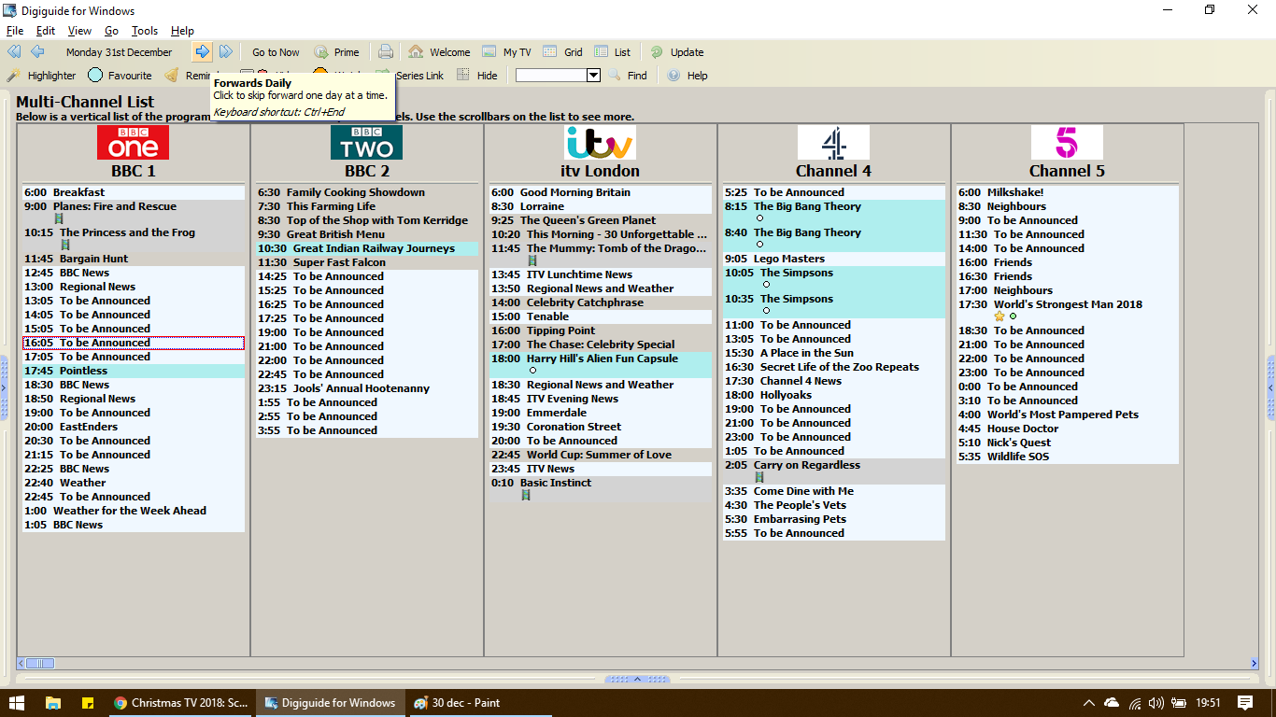The height and width of the screenshot is (717, 1276).
Task: Click the printer icon in toolbar
Action: [385, 52]
